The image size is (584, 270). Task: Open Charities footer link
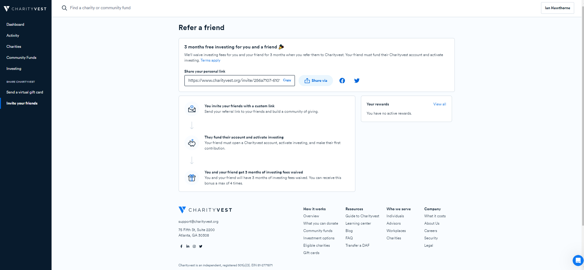(394, 238)
